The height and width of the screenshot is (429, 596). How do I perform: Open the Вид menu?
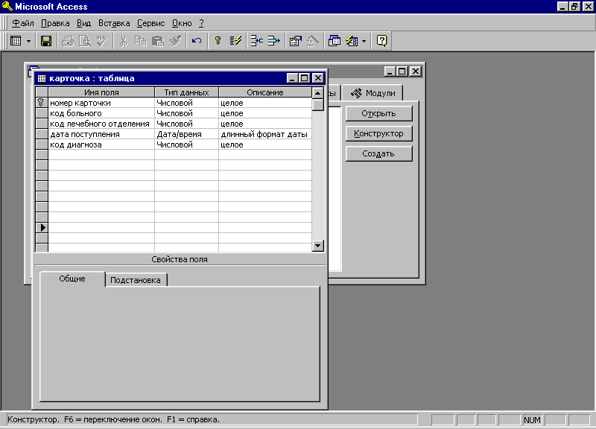(x=83, y=23)
